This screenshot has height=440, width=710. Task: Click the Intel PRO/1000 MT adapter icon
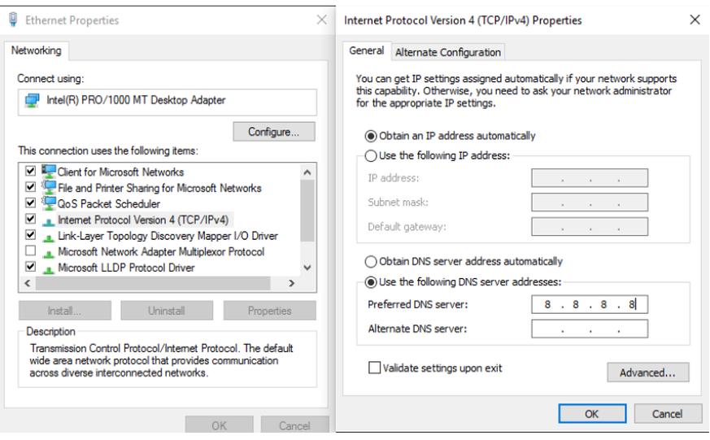coord(33,101)
